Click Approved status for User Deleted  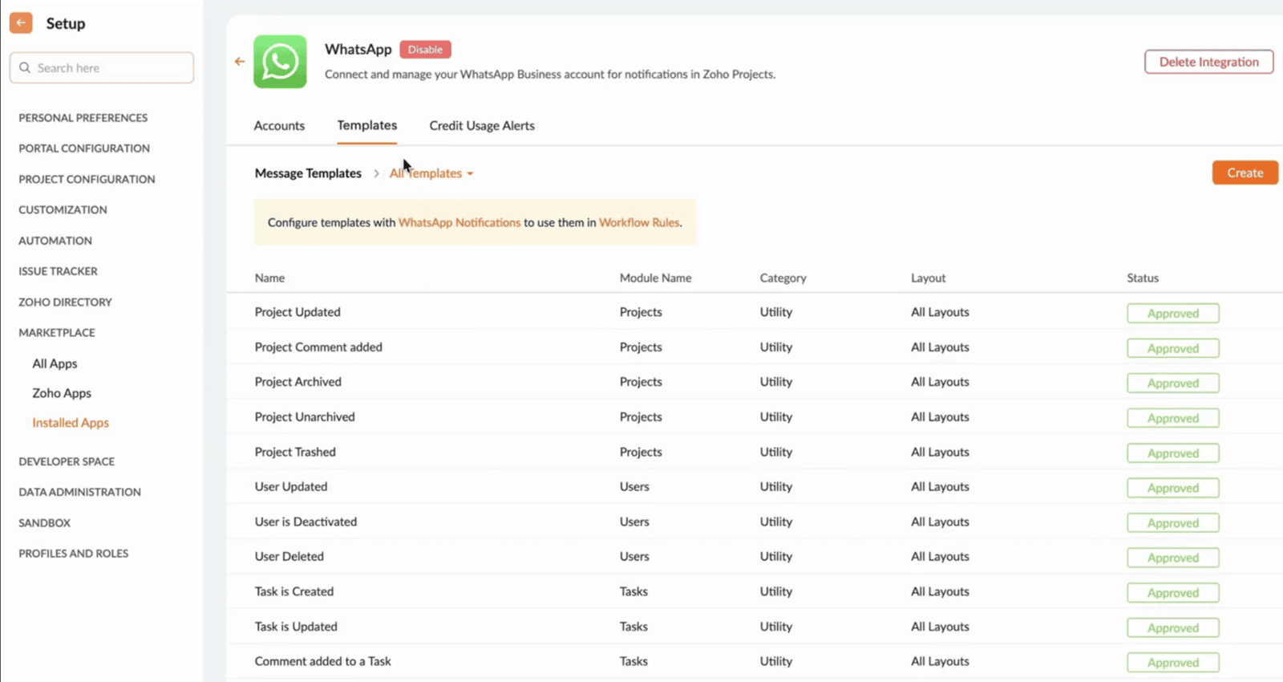1172,558
